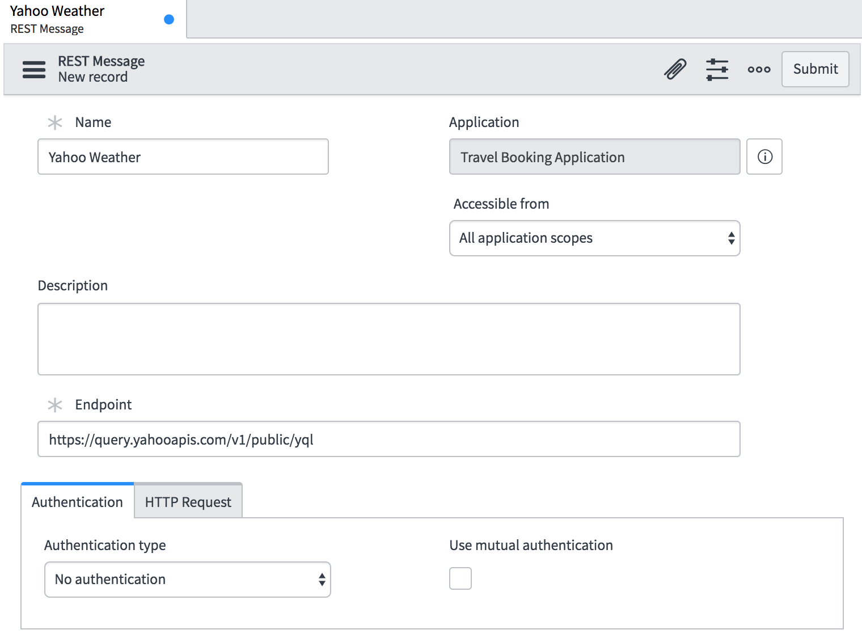The image size is (862, 634).
Task: Select the Authentication tab
Action: pyautogui.click(x=78, y=501)
